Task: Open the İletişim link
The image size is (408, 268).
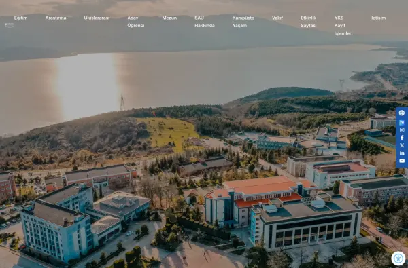Action: (378, 18)
